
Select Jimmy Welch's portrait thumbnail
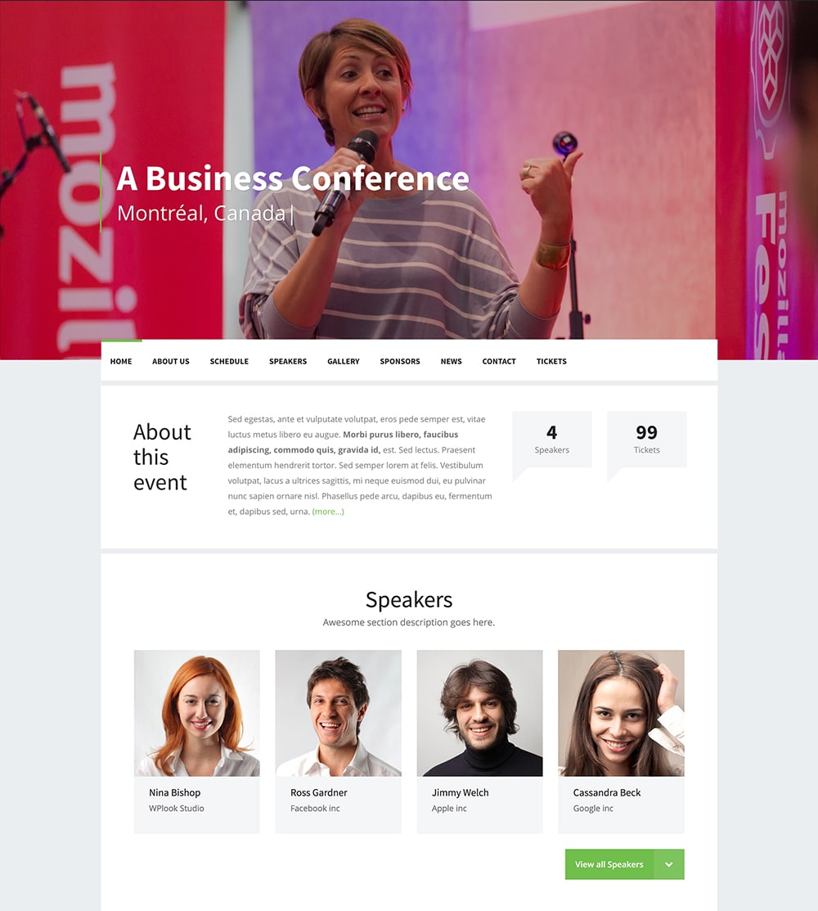click(x=479, y=713)
